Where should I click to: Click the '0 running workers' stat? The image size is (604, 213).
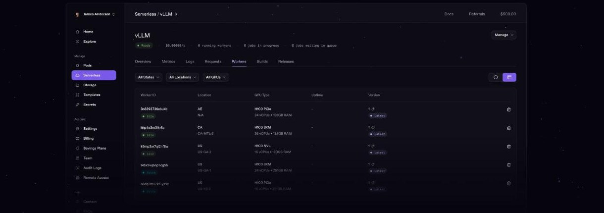pyautogui.click(x=214, y=46)
